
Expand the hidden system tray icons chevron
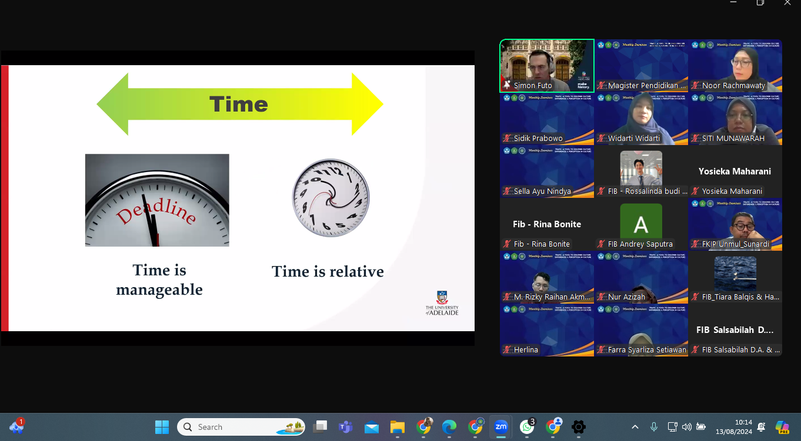pyautogui.click(x=635, y=427)
